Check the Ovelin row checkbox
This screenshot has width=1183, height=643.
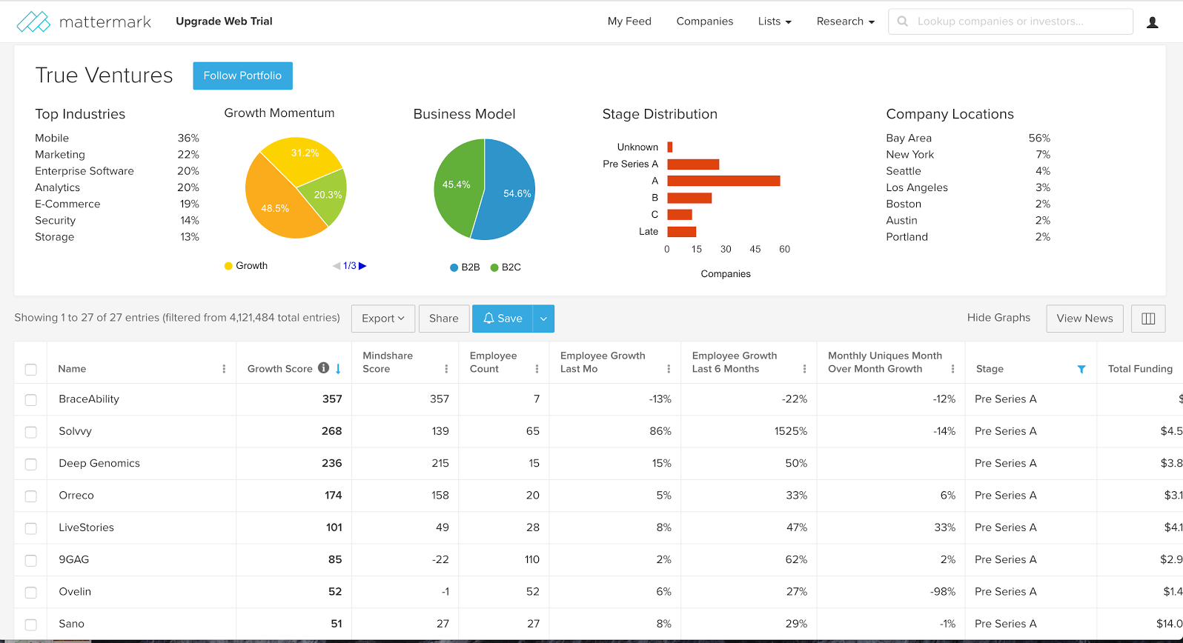30,593
